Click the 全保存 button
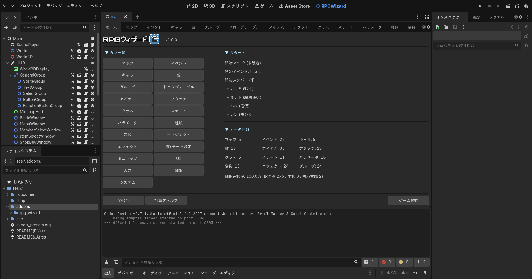Viewport: 532px width, 279px height. tap(123, 201)
